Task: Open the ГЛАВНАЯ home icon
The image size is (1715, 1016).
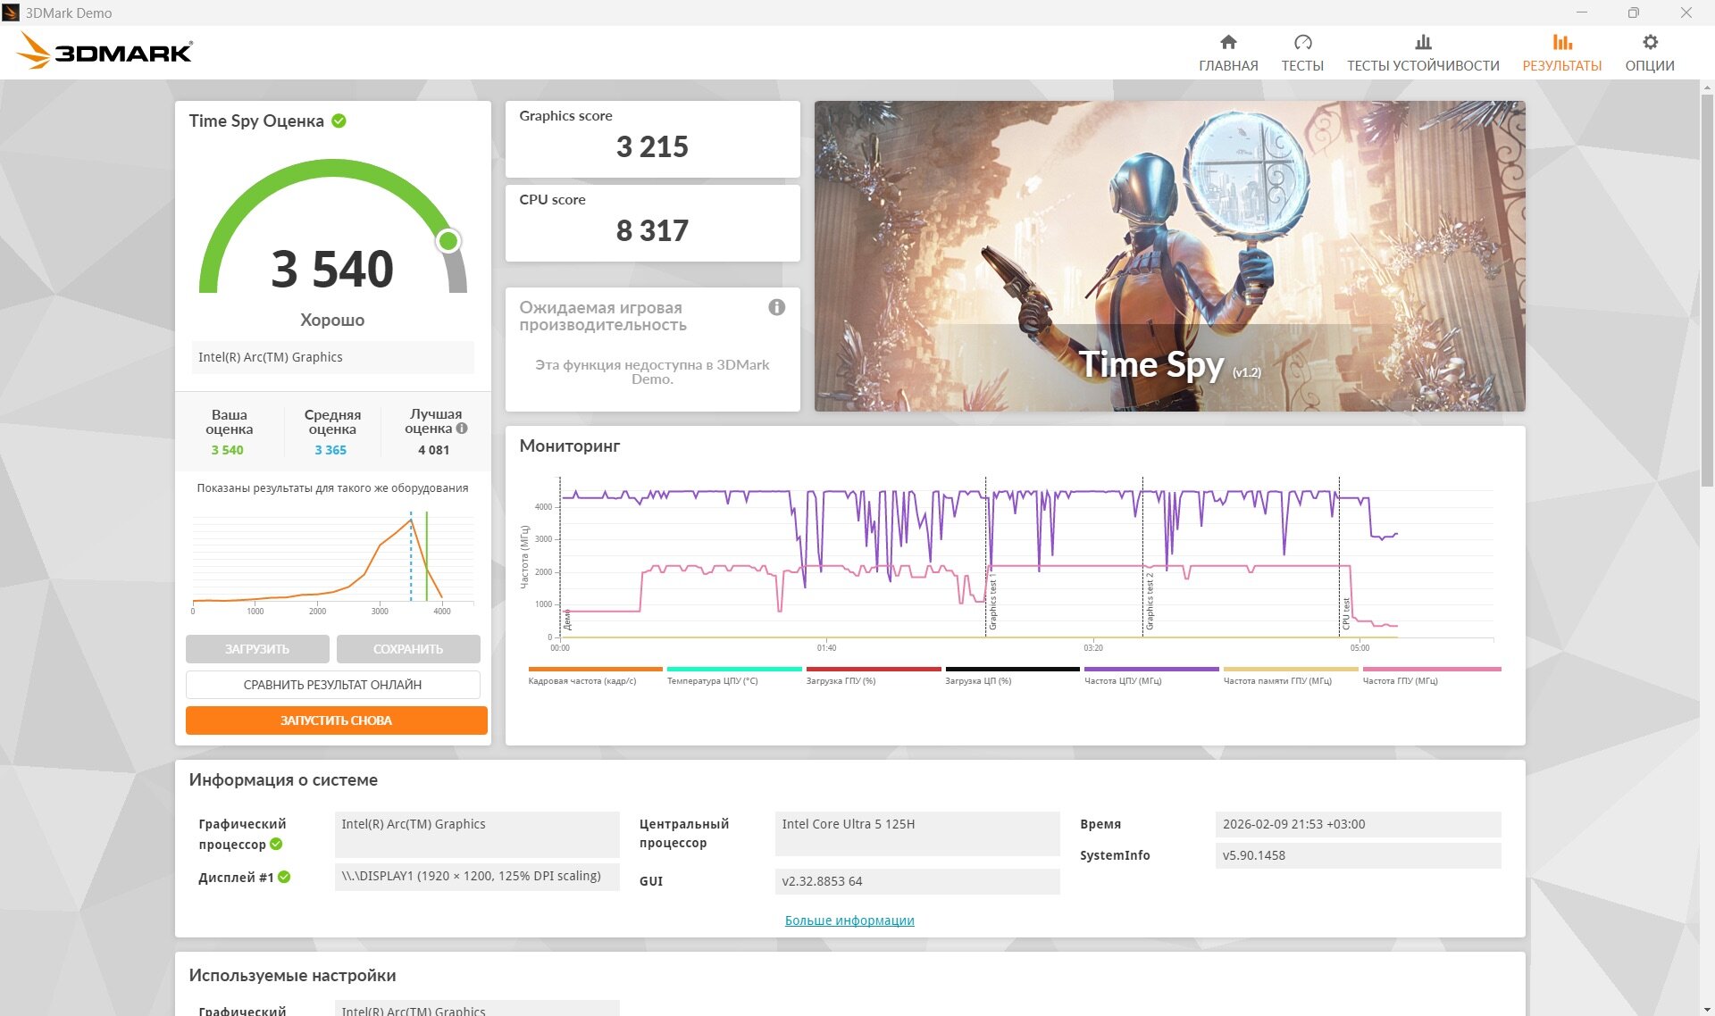Action: (1228, 42)
